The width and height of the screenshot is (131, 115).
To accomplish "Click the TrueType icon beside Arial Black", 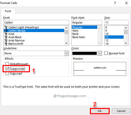I will pyautogui.click(x=6, y=37).
